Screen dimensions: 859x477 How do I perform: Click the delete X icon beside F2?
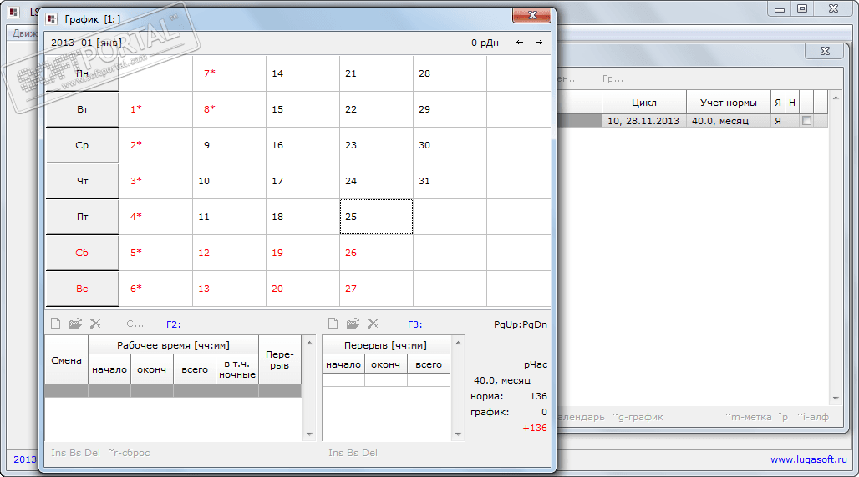(96, 324)
